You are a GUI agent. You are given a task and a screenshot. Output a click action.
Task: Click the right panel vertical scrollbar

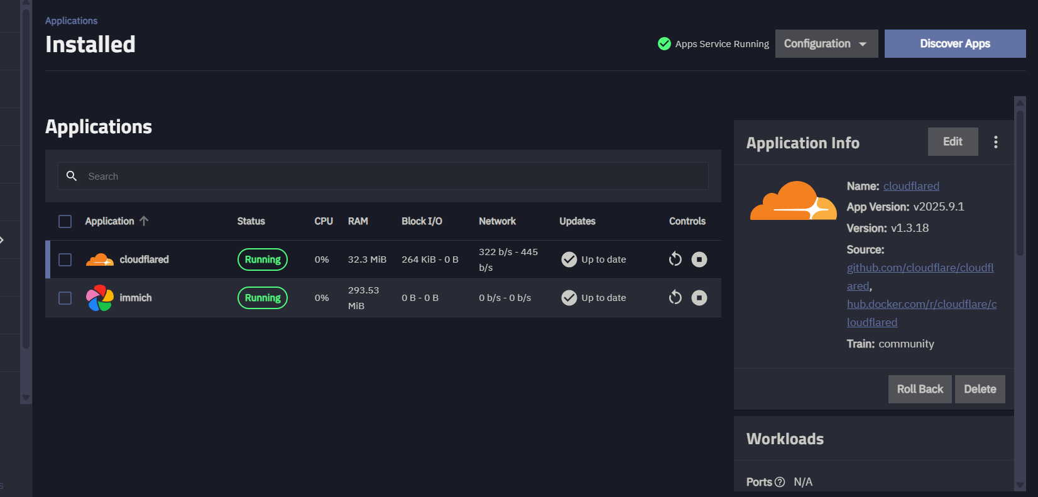click(x=1020, y=183)
